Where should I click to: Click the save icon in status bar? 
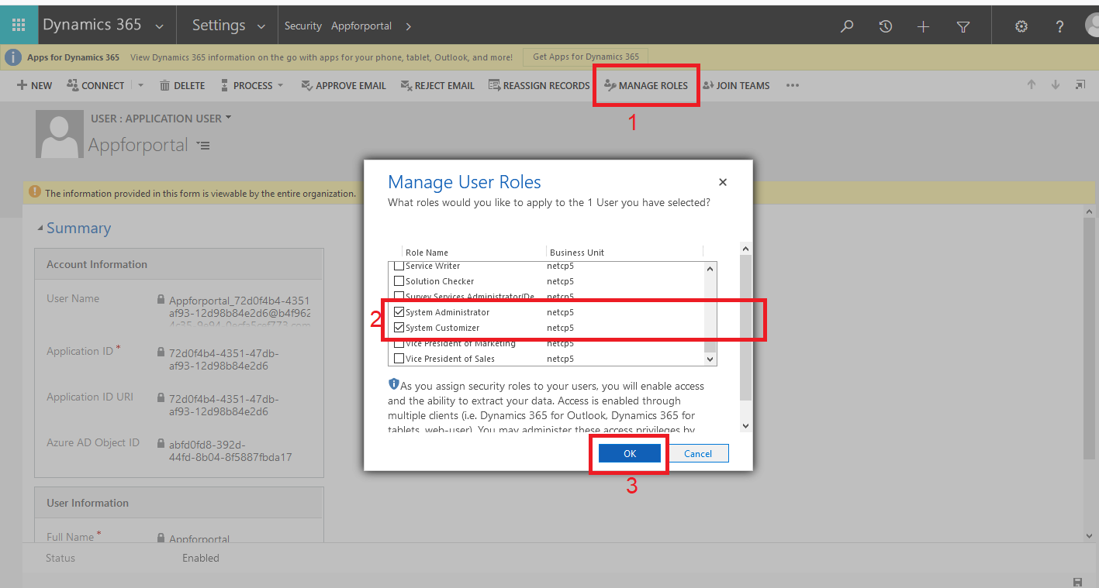tap(1077, 582)
